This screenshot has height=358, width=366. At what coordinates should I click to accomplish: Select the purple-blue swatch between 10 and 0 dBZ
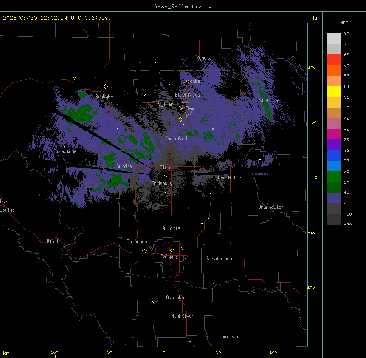click(x=334, y=198)
